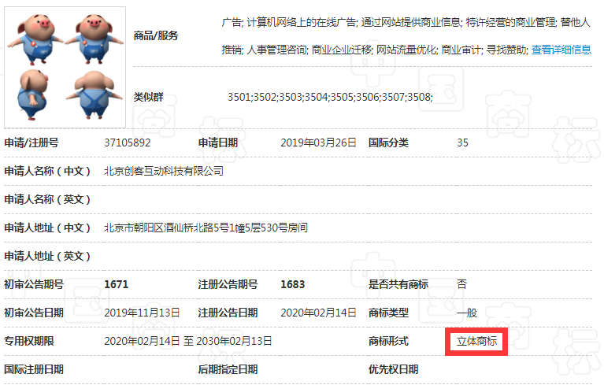604x385 pixels.
Task: Click the international class value 35
Action: click(462, 143)
